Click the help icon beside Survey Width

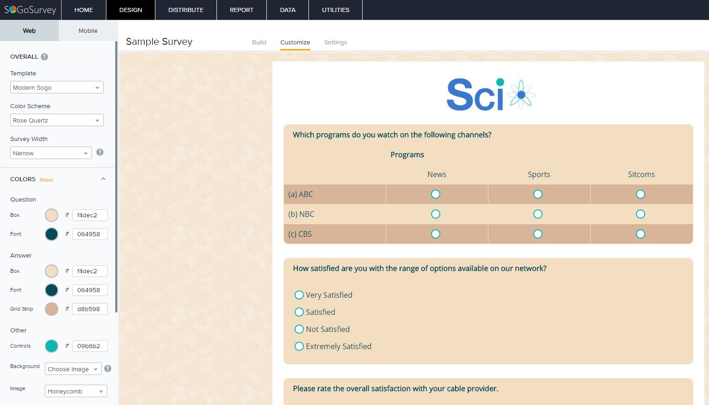pos(100,152)
